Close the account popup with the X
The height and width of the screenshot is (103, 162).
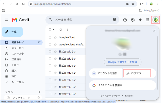(x=154, y=30)
